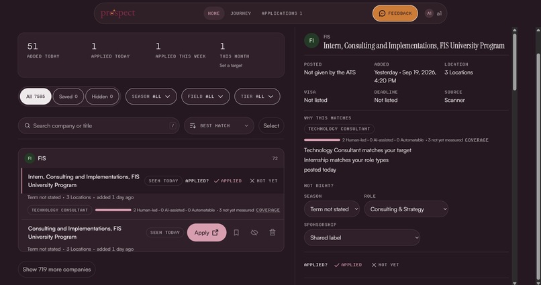This screenshot has height=285, width=541.
Task: Bookmark the Consulting and Implementations job
Action: (x=236, y=233)
